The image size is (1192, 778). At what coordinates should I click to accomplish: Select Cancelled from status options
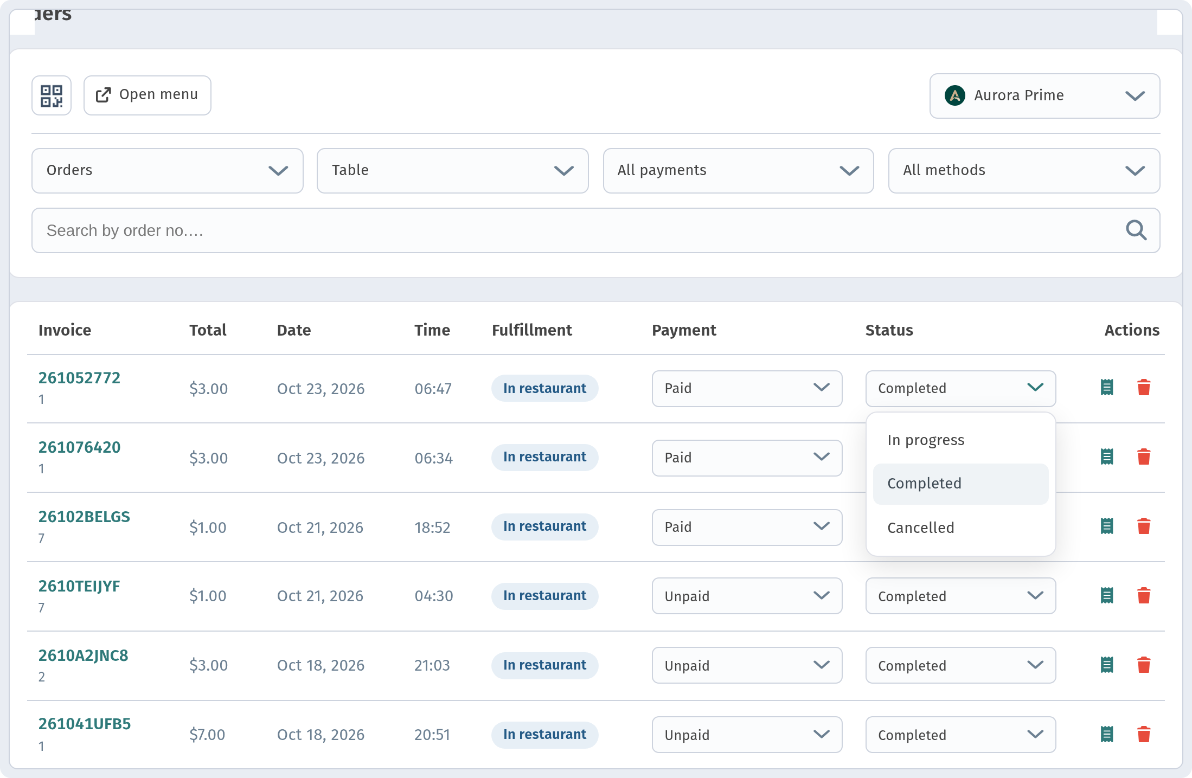(x=960, y=528)
